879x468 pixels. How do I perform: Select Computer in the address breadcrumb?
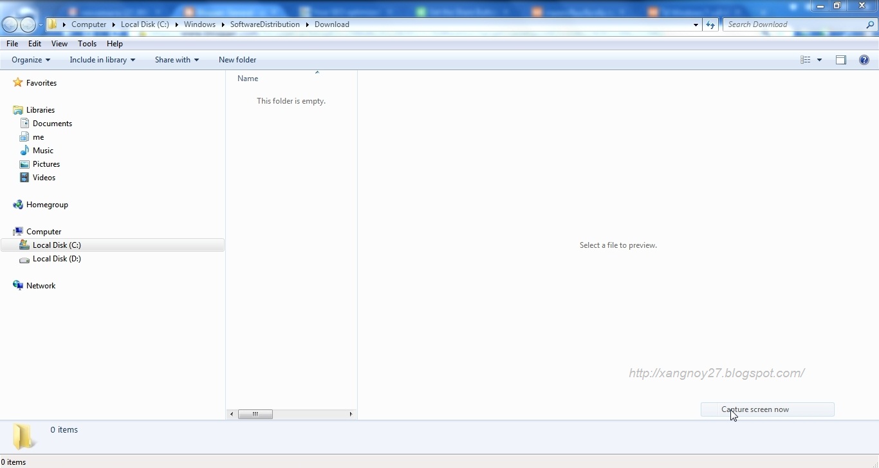(89, 24)
